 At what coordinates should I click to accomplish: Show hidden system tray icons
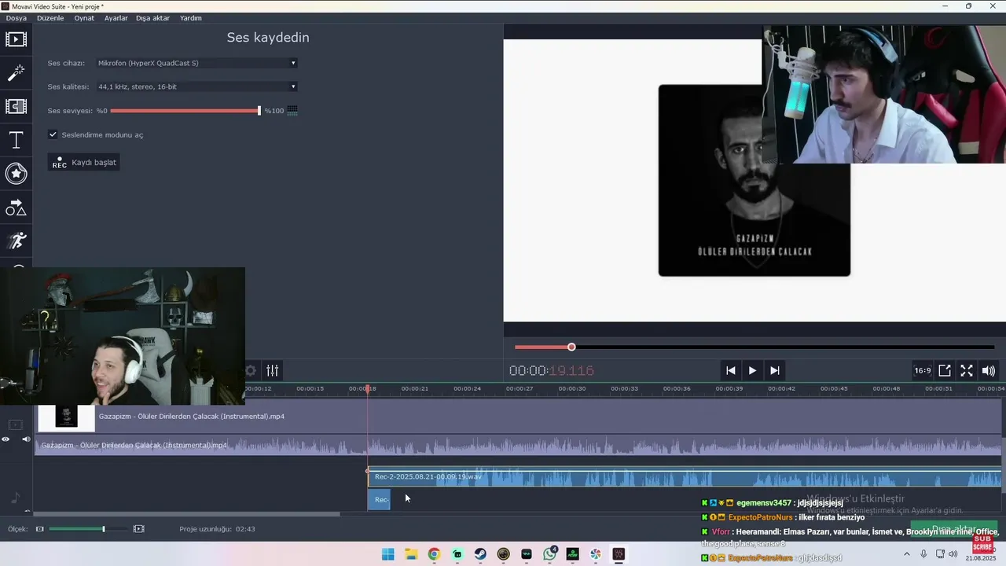pos(906,554)
